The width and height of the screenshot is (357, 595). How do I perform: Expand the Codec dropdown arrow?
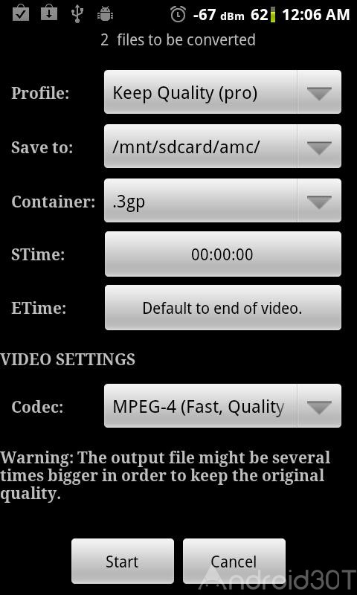coord(319,406)
